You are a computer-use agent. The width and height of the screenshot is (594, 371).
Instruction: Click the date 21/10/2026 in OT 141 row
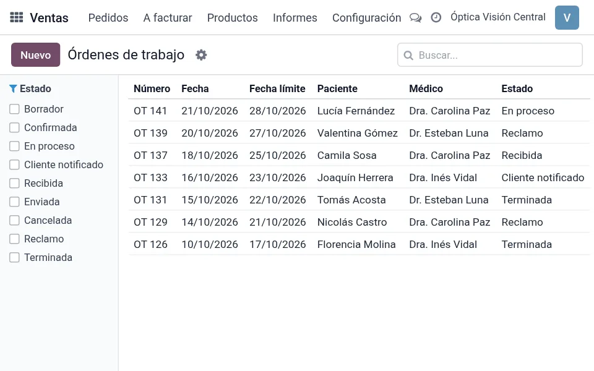pos(210,111)
